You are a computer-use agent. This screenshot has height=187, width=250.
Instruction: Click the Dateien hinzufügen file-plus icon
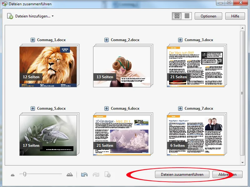pyautogui.click(x=10, y=16)
